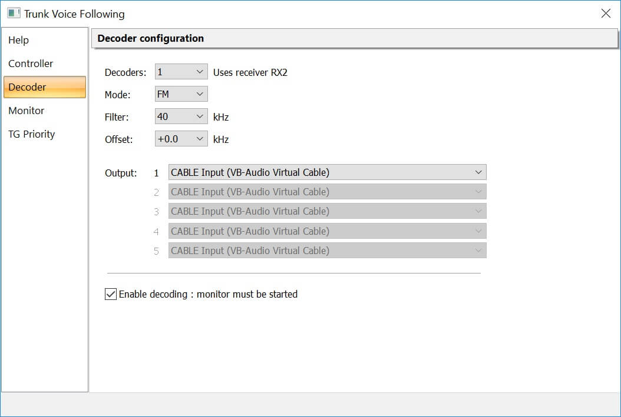This screenshot has width=621, height=417.
Task: Toggle the Enable decoding checkbox
Action: pyautogui.click(x=111, y=294)
